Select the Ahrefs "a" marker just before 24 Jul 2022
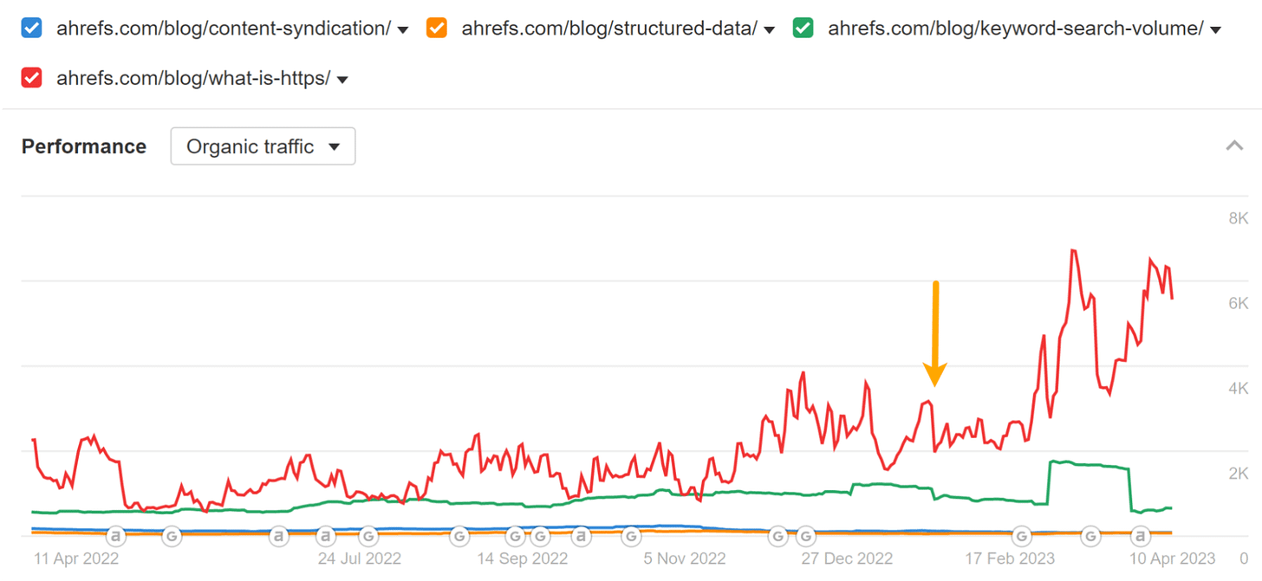The image size is (1262, 581). [x=325, y=536]
